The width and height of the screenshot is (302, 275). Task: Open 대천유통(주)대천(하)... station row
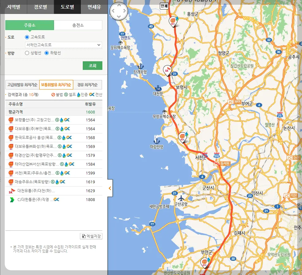pyautogui.click(x=54, y=191)
